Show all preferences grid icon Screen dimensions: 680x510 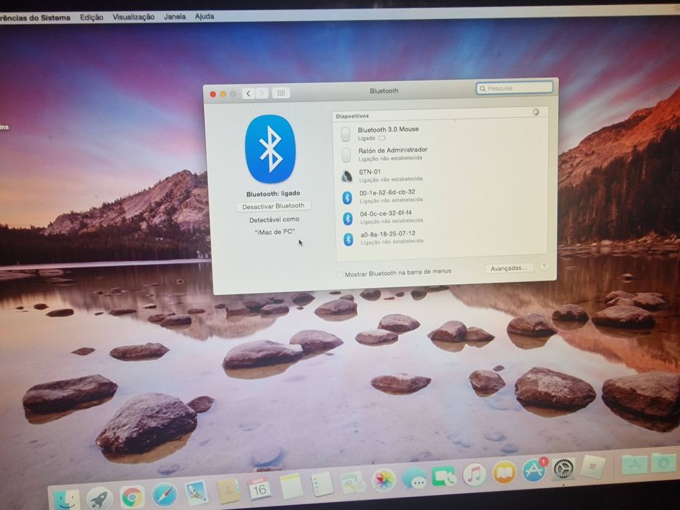click(281, 93)
